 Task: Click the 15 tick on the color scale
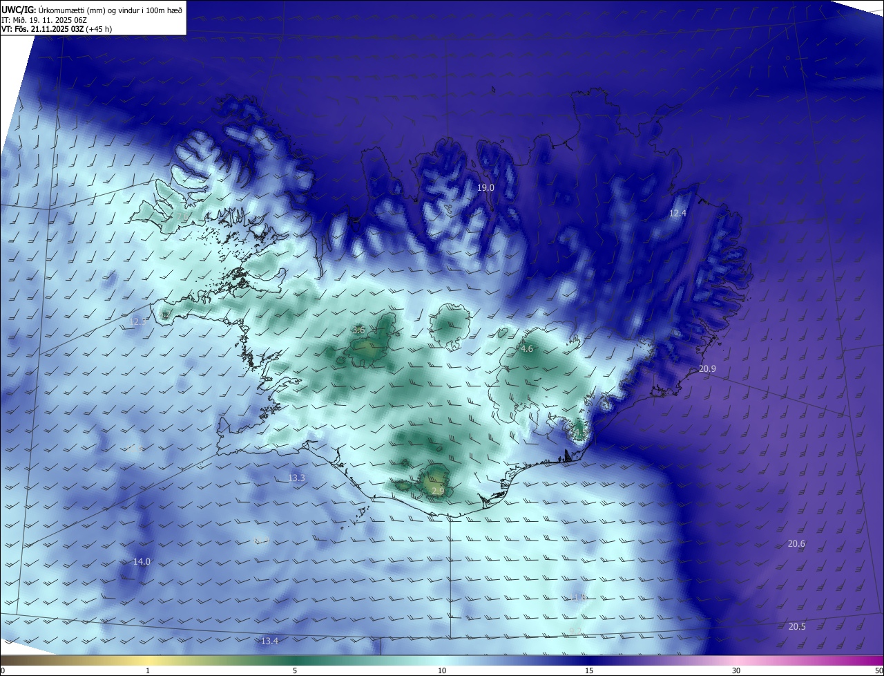tap(589, 670)
